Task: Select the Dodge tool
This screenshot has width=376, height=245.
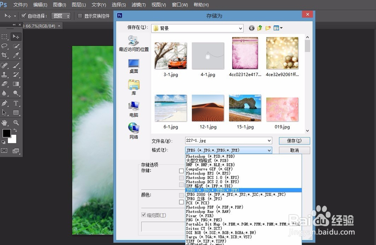Action: pyautogui.click(x=16, y=93)
